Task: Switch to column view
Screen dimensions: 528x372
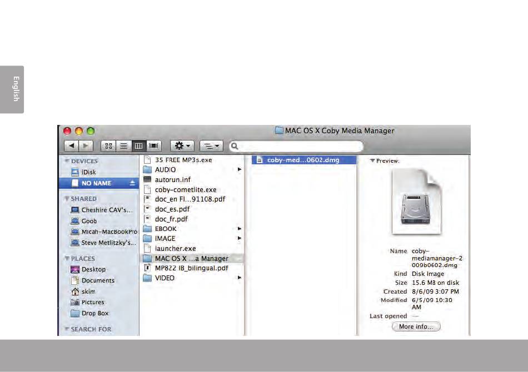Action: (138, 145)
